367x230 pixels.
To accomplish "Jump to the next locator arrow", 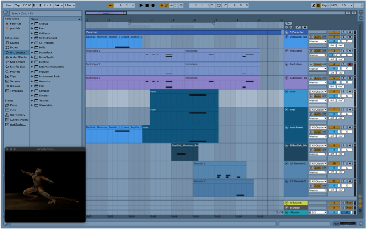I will pyautogui.click(x=291, y=27).
